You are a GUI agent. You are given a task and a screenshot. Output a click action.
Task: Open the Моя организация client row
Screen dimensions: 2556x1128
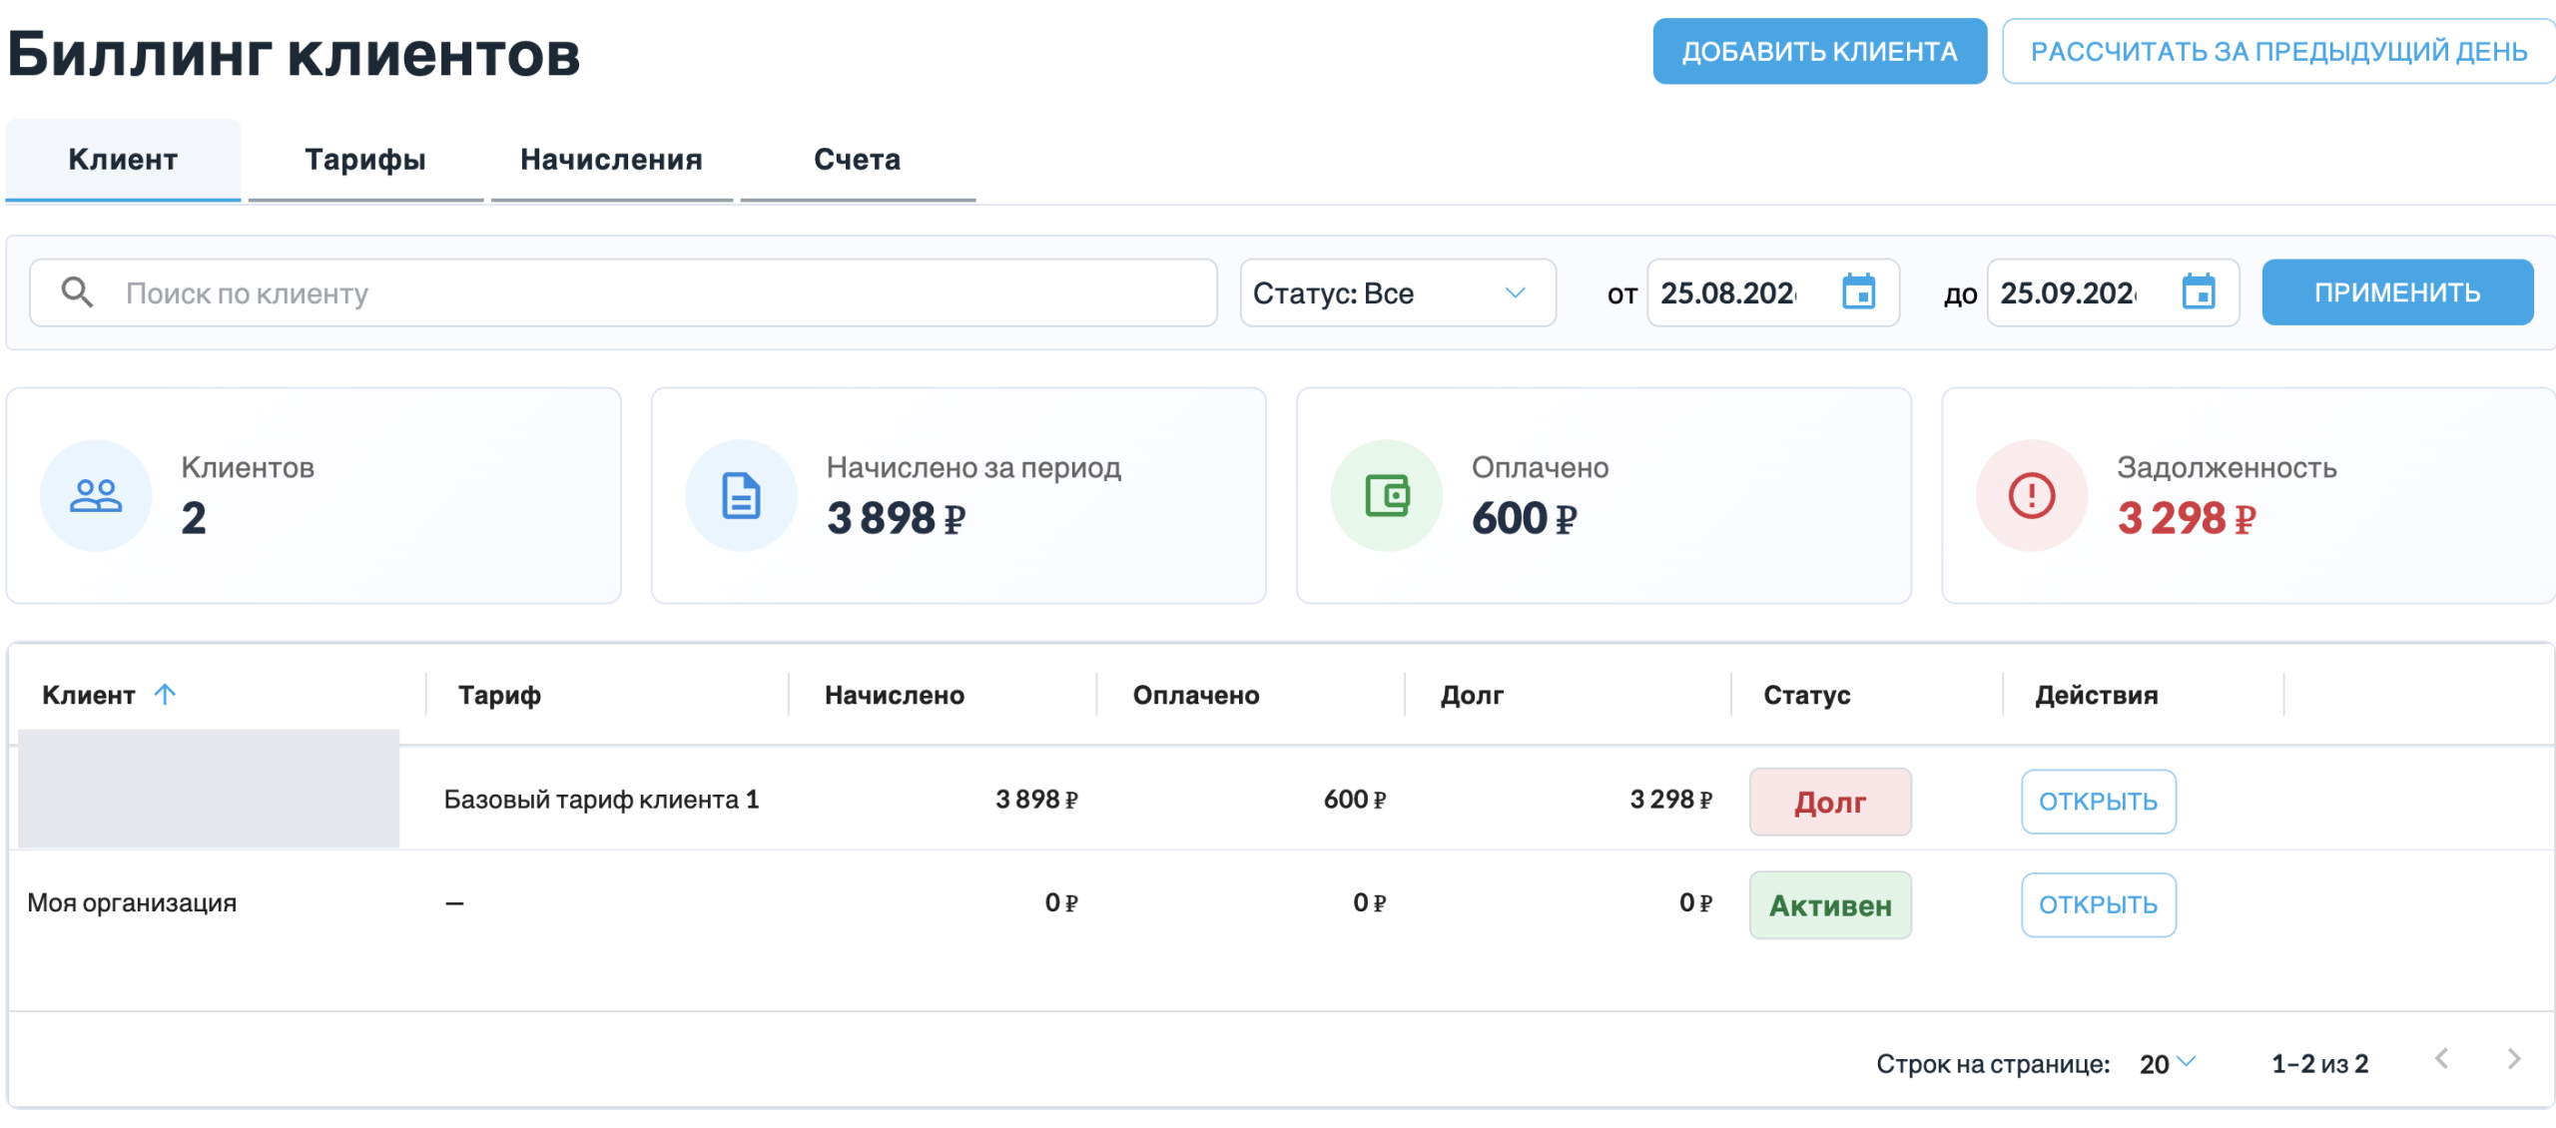pyautogui.click(x=2098, y=905)
